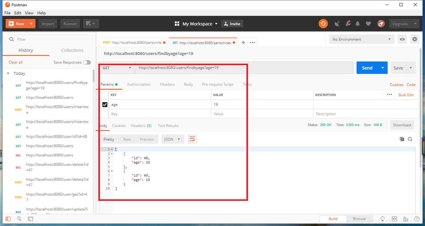425x226 pixels.
Task: Click the Import button
Action: [x=48, y=24]
